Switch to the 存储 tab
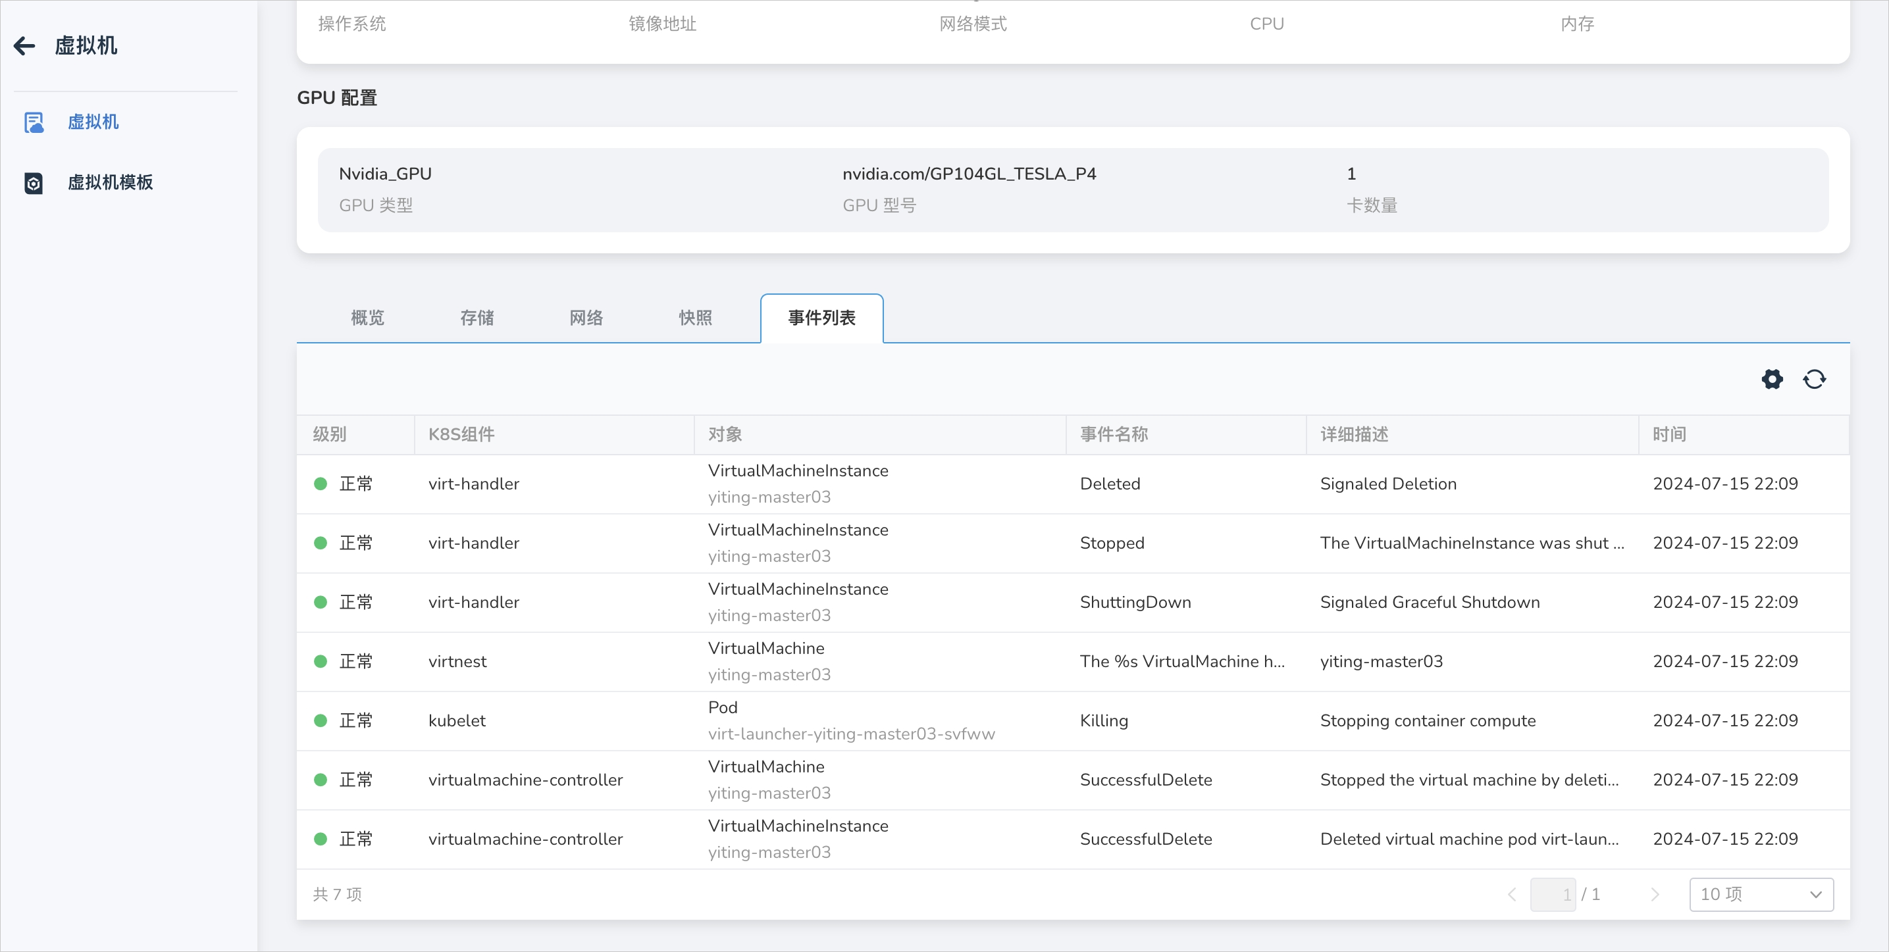Screen dimensions: 1889x952 point(477,317)
